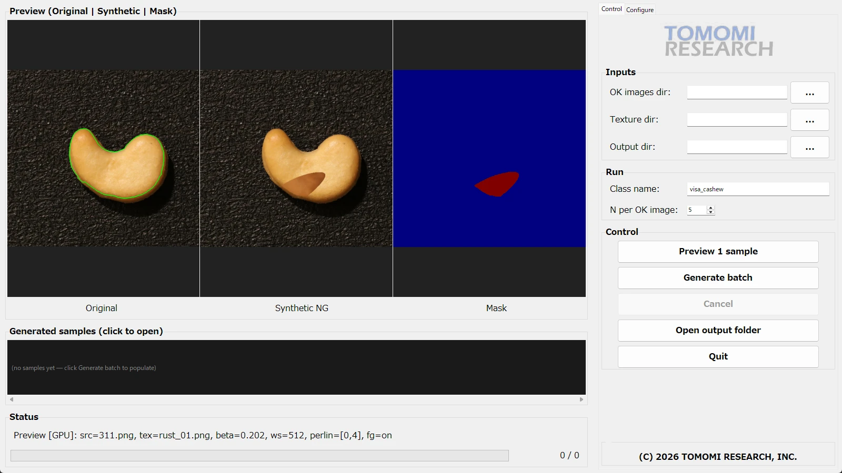Click Preview 1 sample button
This screenshot has width=842, height=473.
tap(718, 252)
